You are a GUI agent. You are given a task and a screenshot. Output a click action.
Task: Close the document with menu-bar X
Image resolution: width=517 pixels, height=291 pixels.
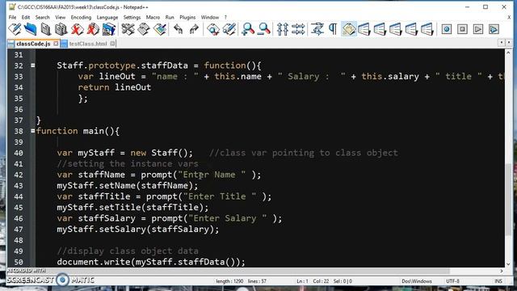[x=509, y=17]
